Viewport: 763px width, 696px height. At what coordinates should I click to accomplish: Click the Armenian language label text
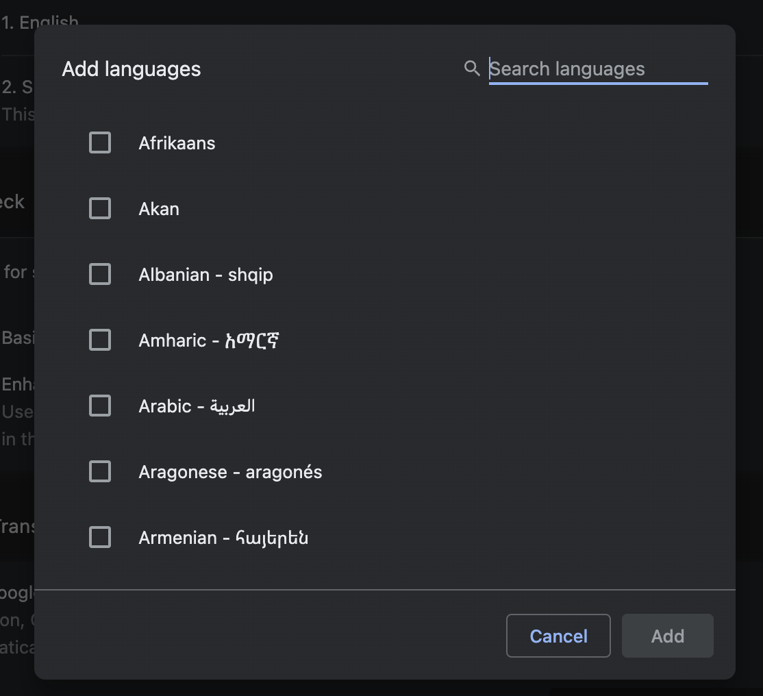(x=223, y=538)
